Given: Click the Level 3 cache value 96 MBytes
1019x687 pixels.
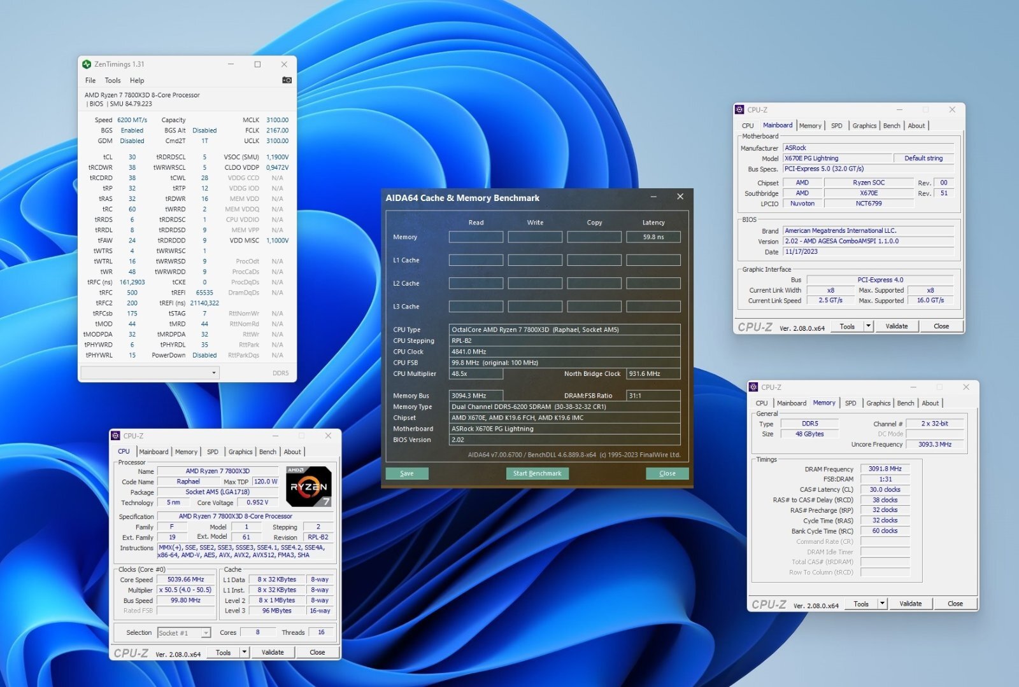Looking at the screenshot, I should point(276,611).
